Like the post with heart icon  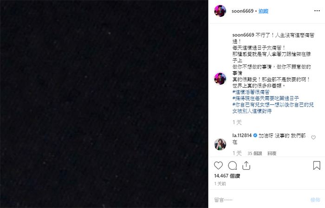[218, 166]
